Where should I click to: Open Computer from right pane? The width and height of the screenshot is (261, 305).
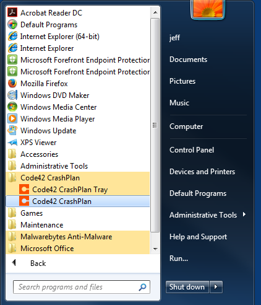point(186,126)
